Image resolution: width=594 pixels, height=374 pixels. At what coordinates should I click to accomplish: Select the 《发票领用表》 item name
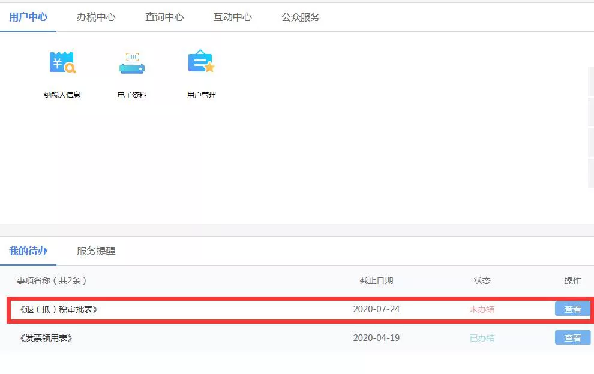[46, 338]
